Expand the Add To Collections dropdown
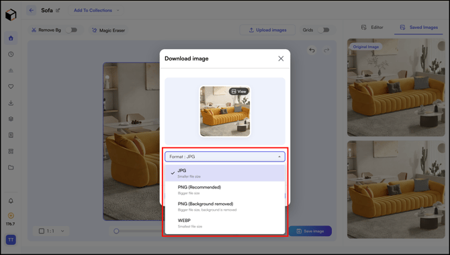The width and height of the screenshot is (450, 255). (x=96, y=10)
